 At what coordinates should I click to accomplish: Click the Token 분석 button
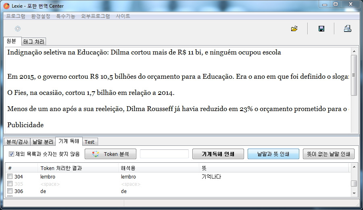[x=111, y=154]
